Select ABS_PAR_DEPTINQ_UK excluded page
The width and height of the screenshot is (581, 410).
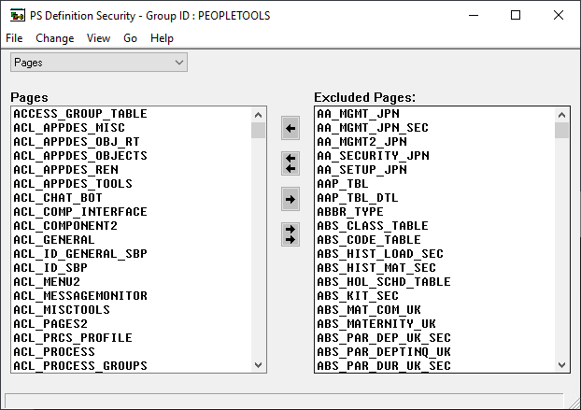coord(435,352)
